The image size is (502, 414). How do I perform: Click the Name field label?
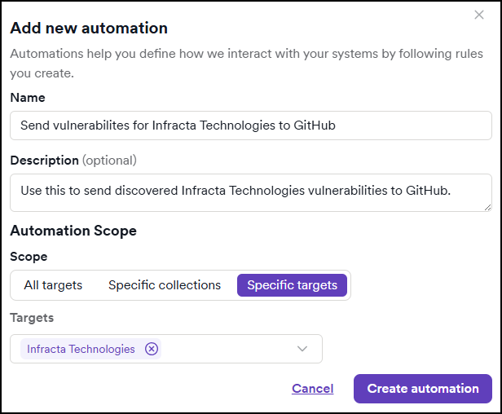tap(28, 97)
